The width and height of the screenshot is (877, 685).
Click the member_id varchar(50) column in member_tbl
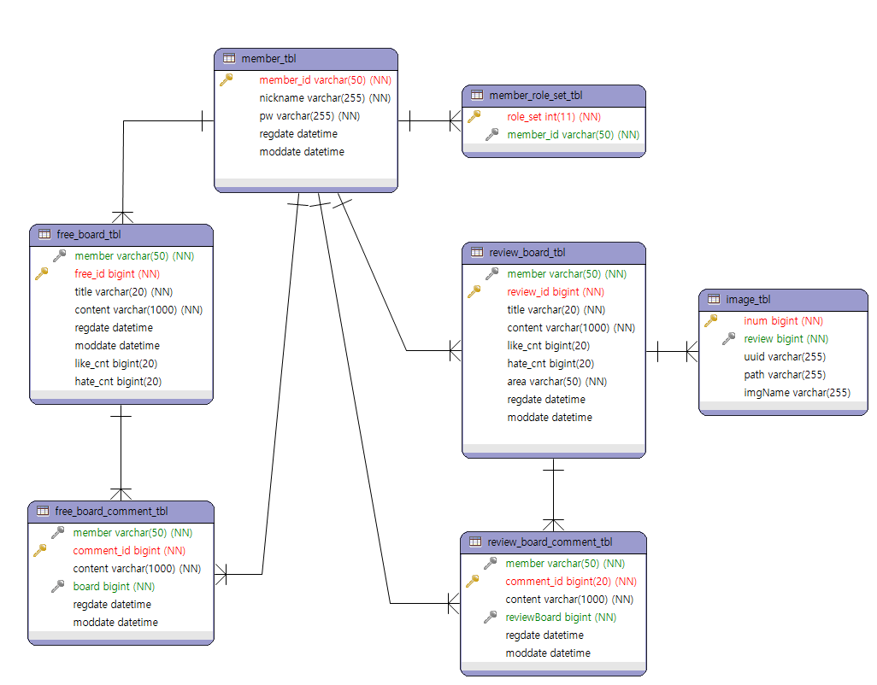[x=325, y=80]
